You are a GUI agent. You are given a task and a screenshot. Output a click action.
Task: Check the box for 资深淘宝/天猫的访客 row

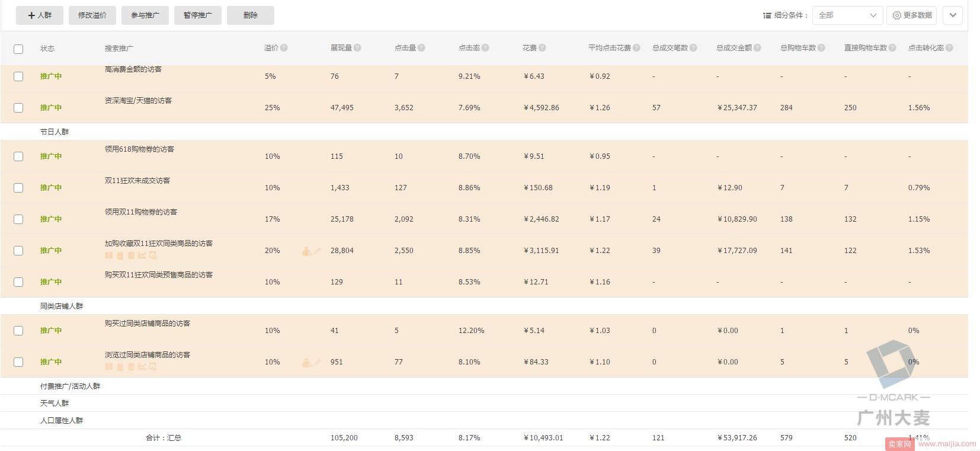coord(18,108)
